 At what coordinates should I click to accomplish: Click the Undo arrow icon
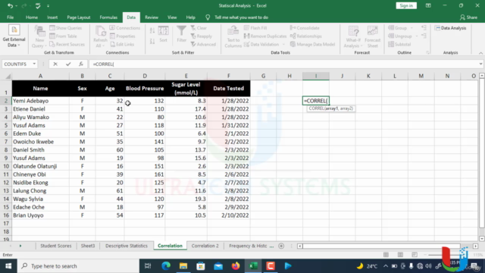10,5
